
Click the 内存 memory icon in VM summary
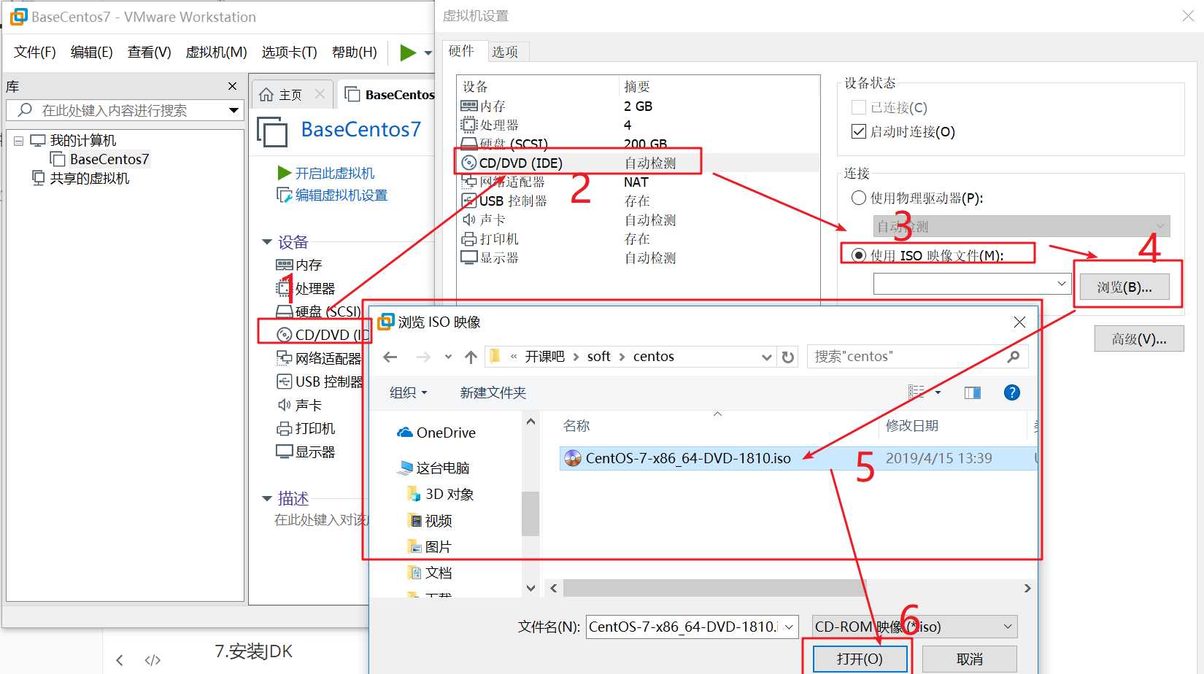pos(284,265)
